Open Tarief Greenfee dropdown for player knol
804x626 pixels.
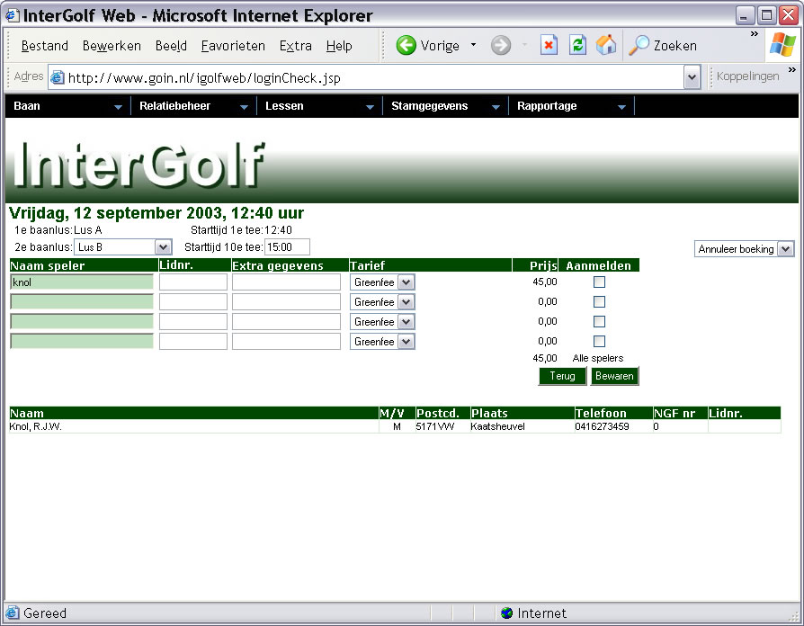pos(406,282)
